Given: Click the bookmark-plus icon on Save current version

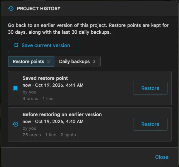Looking at the screenshot, I should pyautogui.click(x=16, y=45).
